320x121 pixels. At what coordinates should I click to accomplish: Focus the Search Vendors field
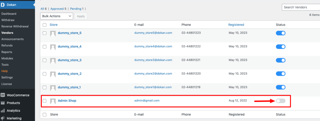tap(301, 7)
